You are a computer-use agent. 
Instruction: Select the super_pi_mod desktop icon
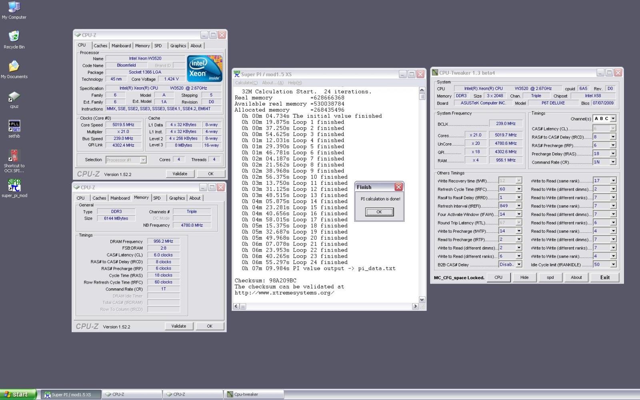(x=14, y=188)
